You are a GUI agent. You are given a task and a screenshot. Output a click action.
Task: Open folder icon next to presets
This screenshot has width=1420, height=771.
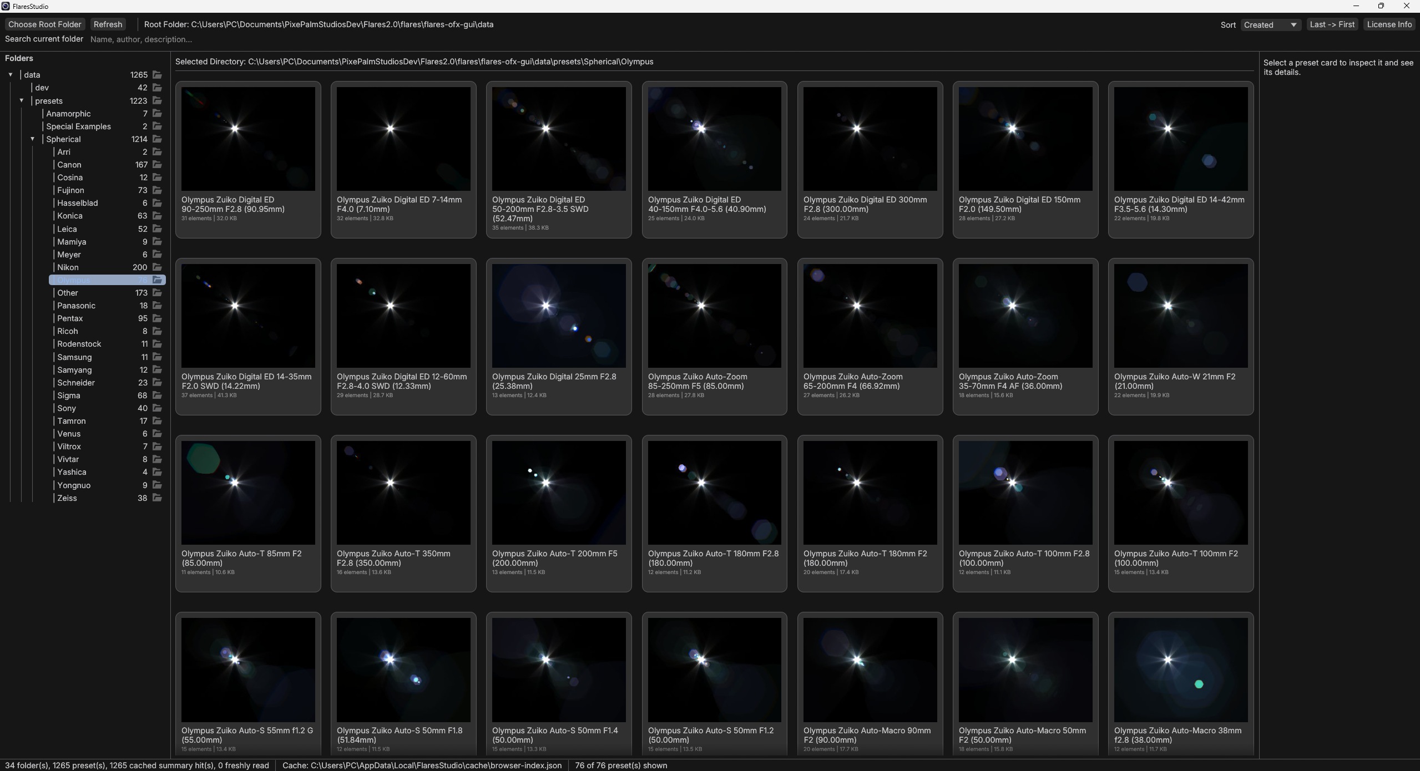coord(157,101)
